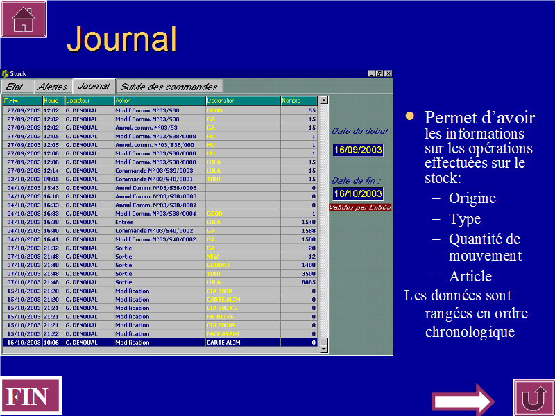Click Commande N° 03/S40/0002 cell

point(160,231)
